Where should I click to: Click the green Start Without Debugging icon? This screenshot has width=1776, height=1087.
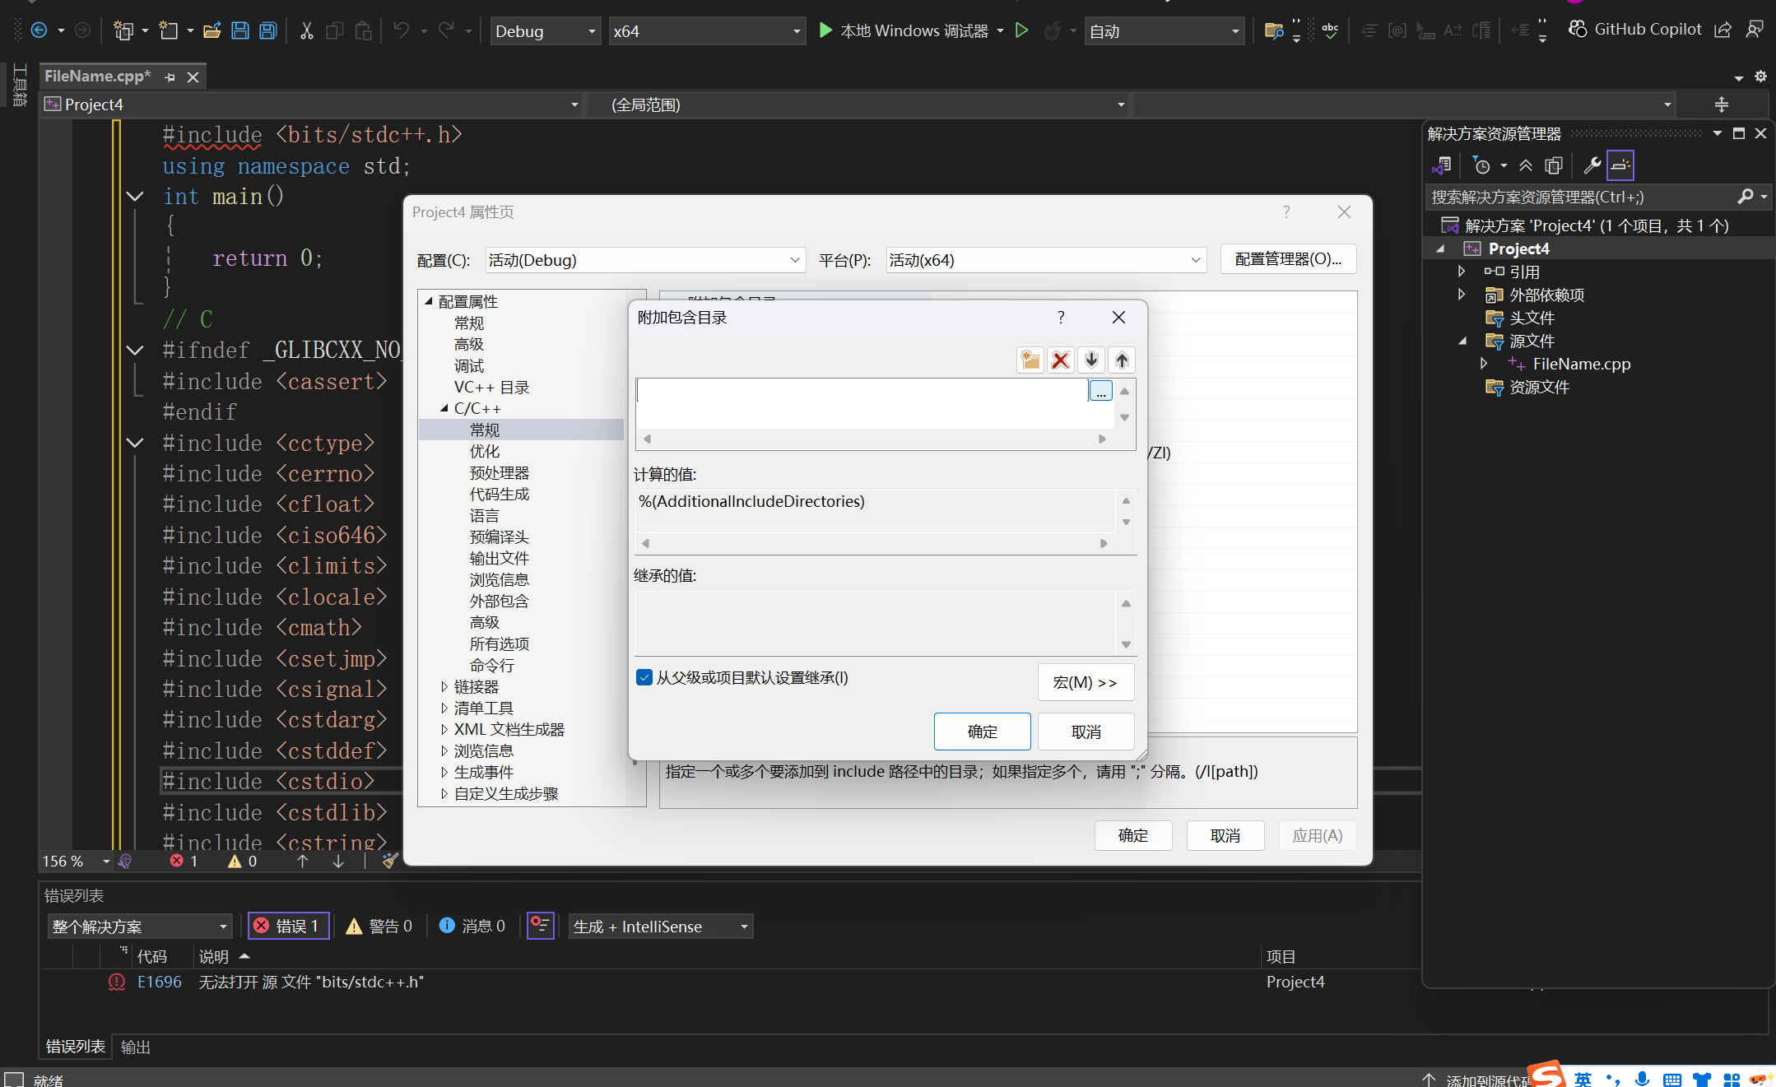[x=1021, y=31]
